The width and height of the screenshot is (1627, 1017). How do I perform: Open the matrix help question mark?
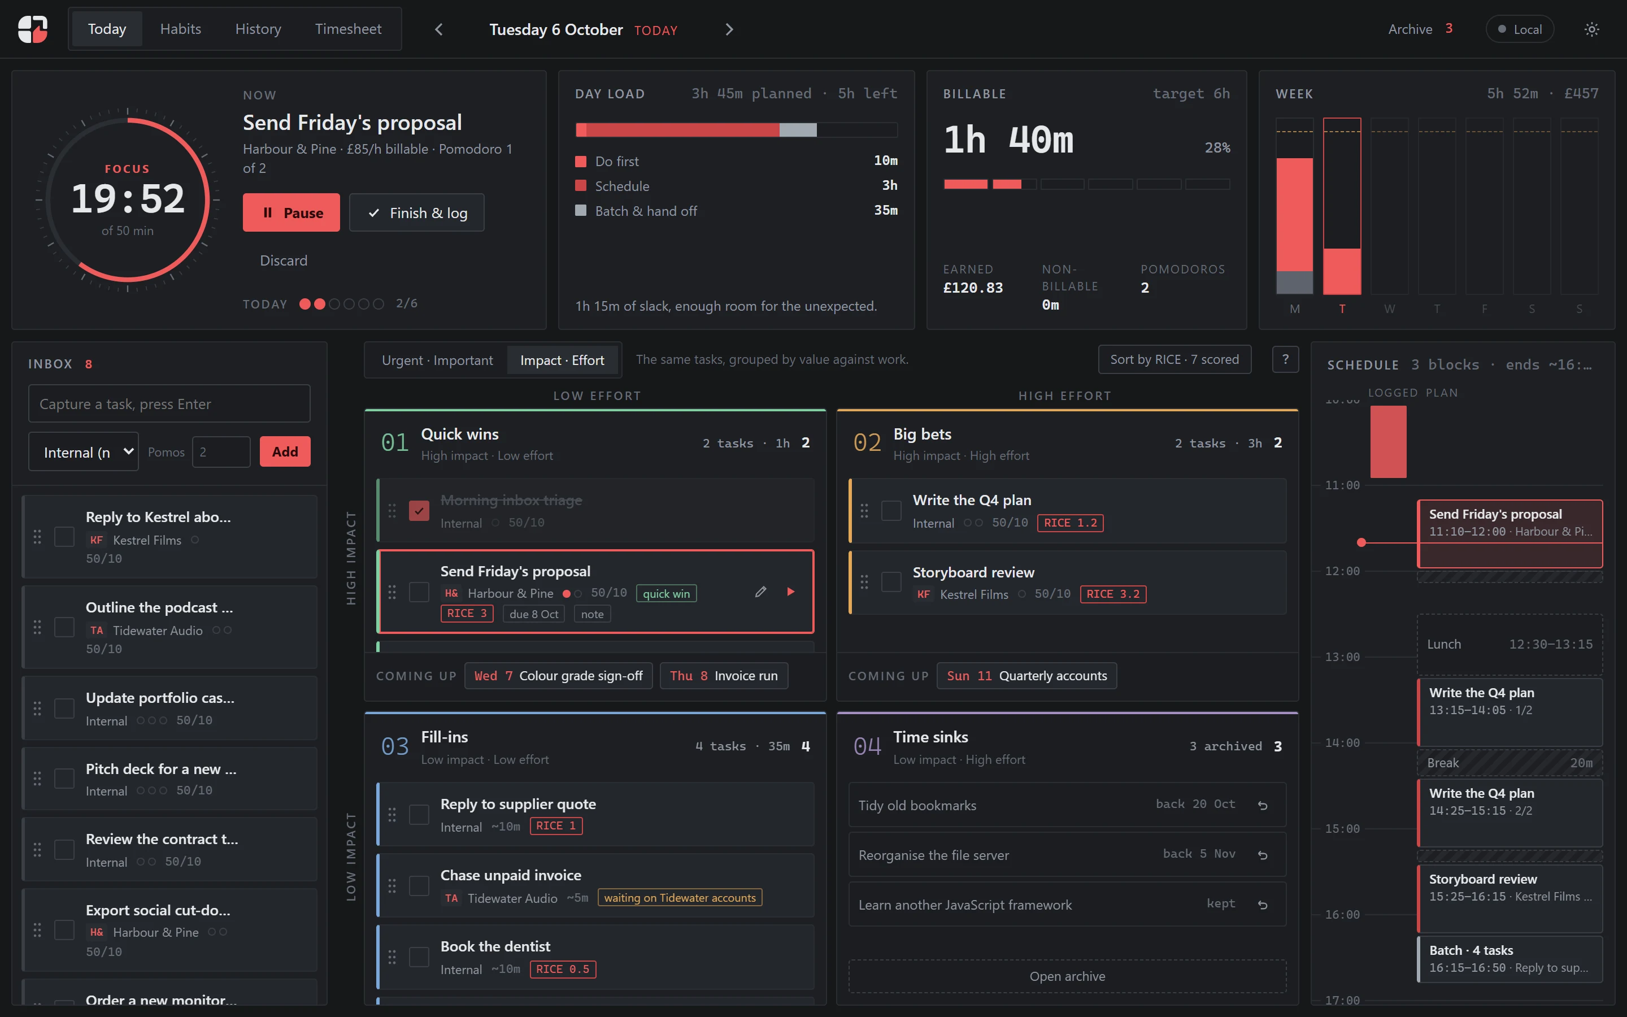(1285, 359)
